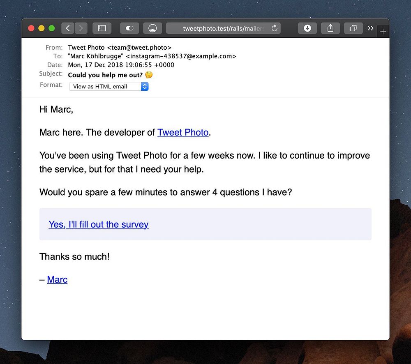This screenshot has height=364, width=411.
Task: Open a new tab with plus button
Action: pyautogui.click(x=383, y=32)
